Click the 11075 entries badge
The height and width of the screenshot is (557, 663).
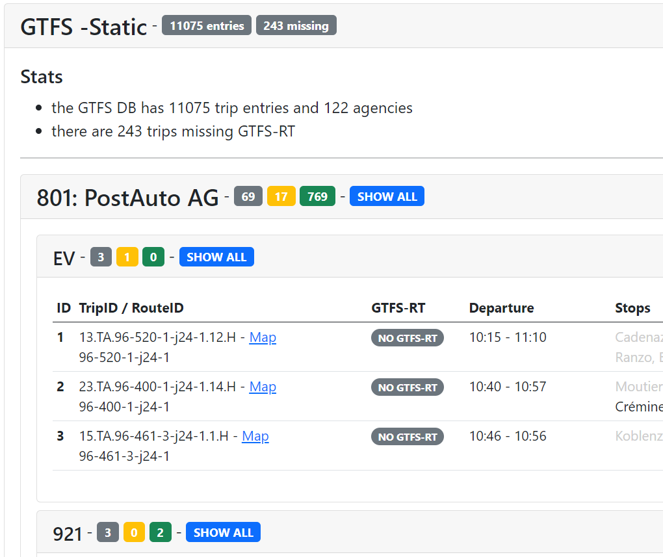tap(207, 25)
